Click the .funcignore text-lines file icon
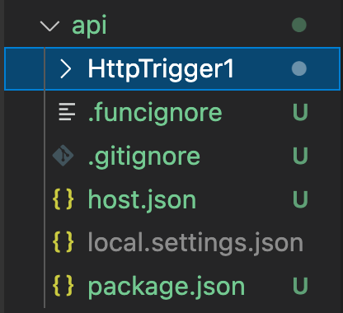 tap(67, 112)
